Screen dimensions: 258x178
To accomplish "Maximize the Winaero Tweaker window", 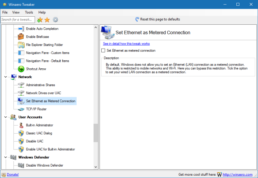I will (238, 5).
